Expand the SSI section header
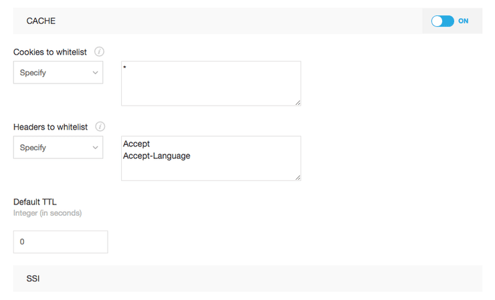Image resolution: width=495 pixels, height=300 pixels. pos(248,278)
